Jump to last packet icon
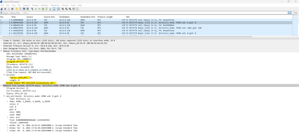This screenshot has width=299, height=139. point(50,9)
